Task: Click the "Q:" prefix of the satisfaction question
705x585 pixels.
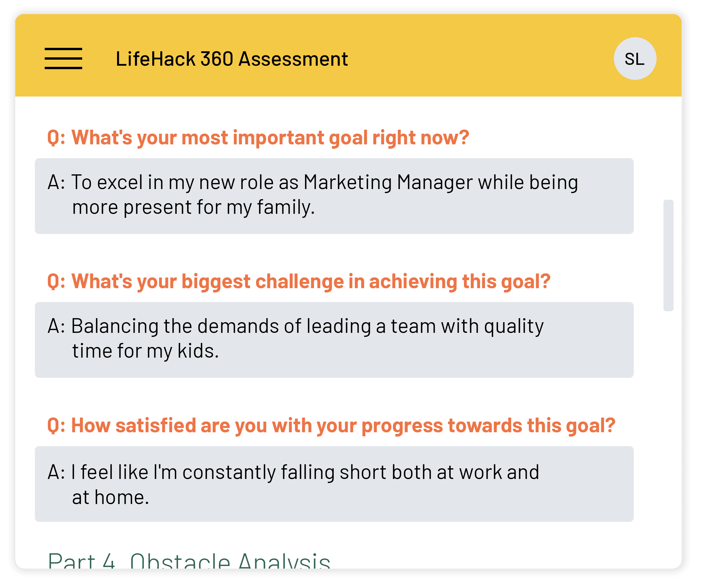Action: pos(56,425)
